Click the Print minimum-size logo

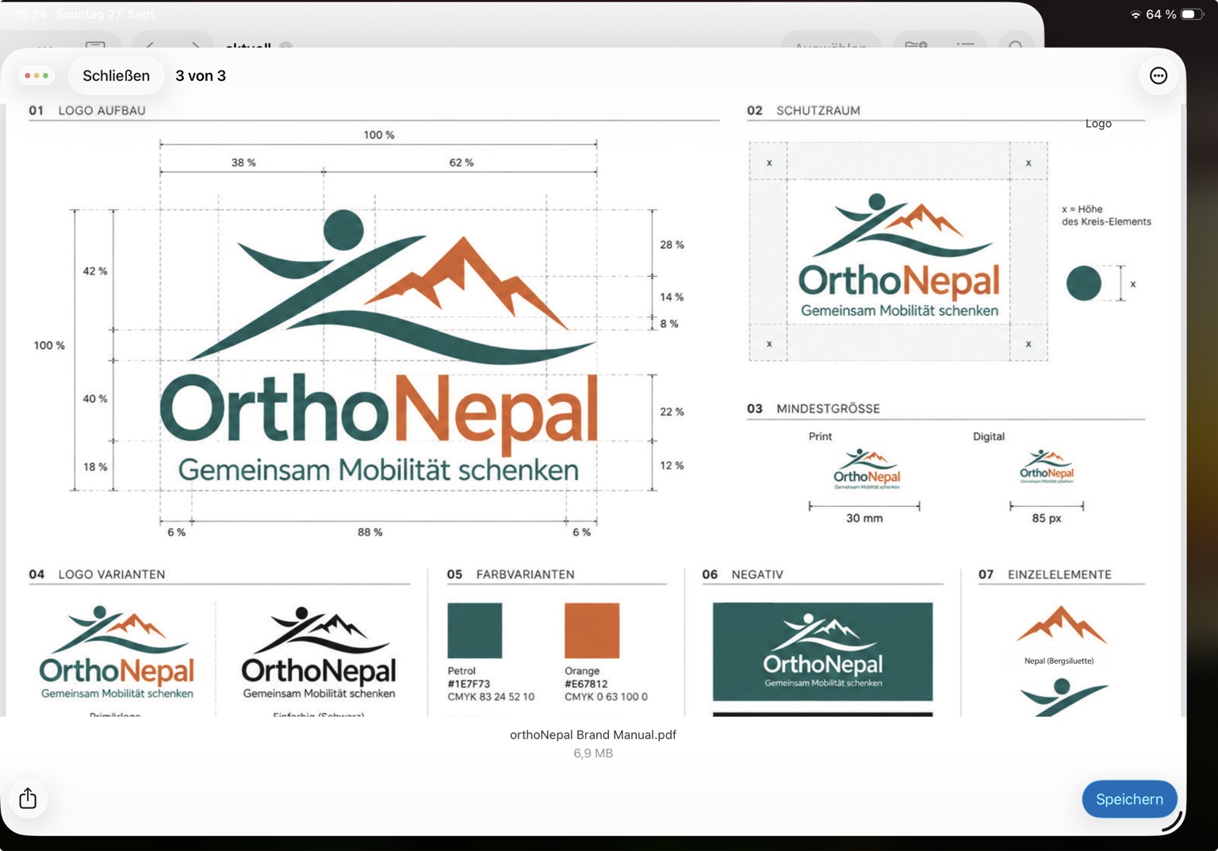coord(866,469)
